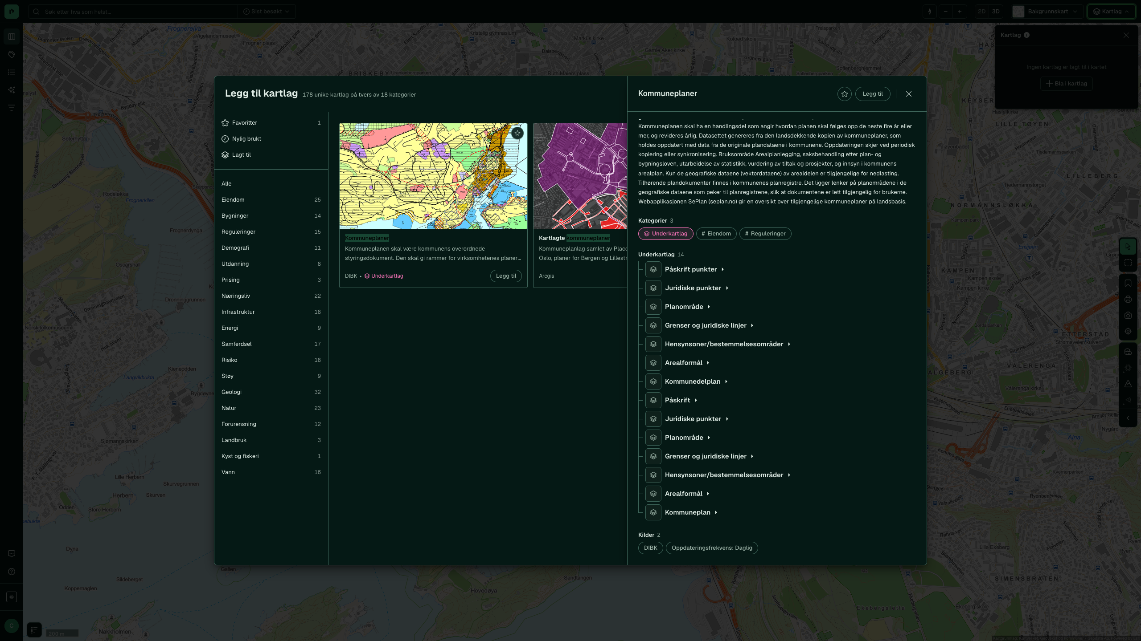
Task: Select the measuring tape tool
Action: coord(1128,352)
